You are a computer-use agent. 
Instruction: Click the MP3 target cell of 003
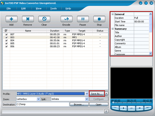pyautogui.click(x=74, y=37)
